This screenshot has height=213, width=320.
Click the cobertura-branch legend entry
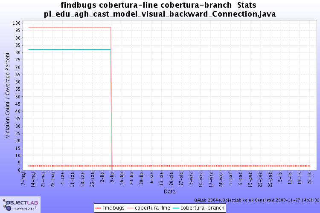click(198, 208)
